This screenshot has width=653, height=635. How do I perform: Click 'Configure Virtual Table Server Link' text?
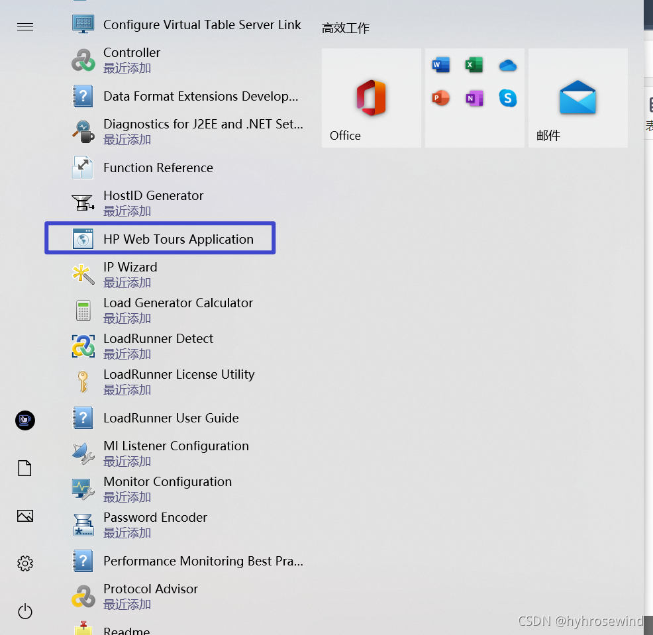(202, 24)
